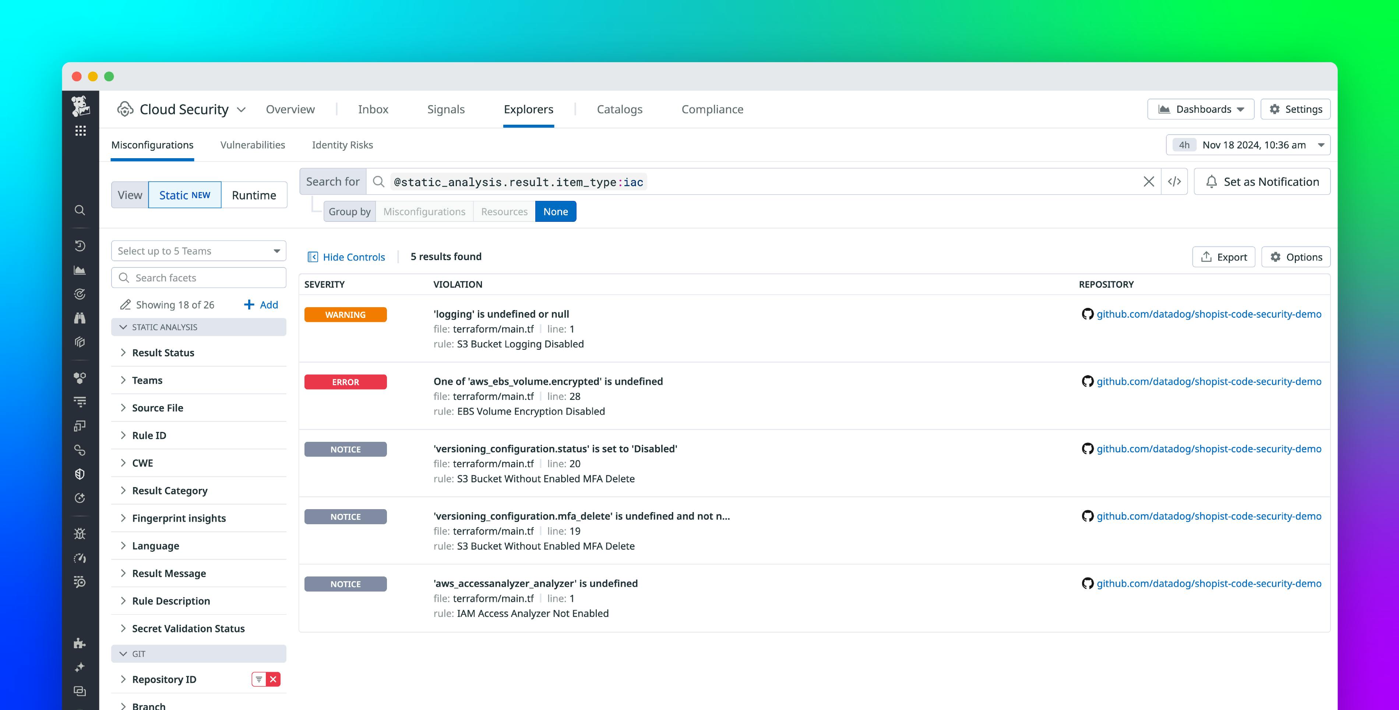
Task: Open the bug error tracking icon
Action: [80, 533]
